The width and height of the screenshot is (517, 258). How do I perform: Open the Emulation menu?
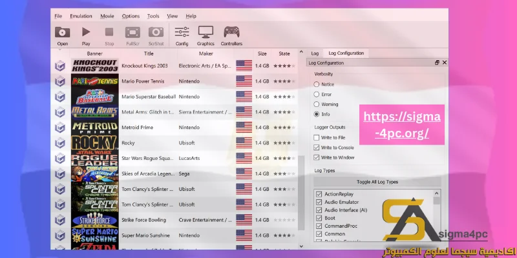(81, 16)
